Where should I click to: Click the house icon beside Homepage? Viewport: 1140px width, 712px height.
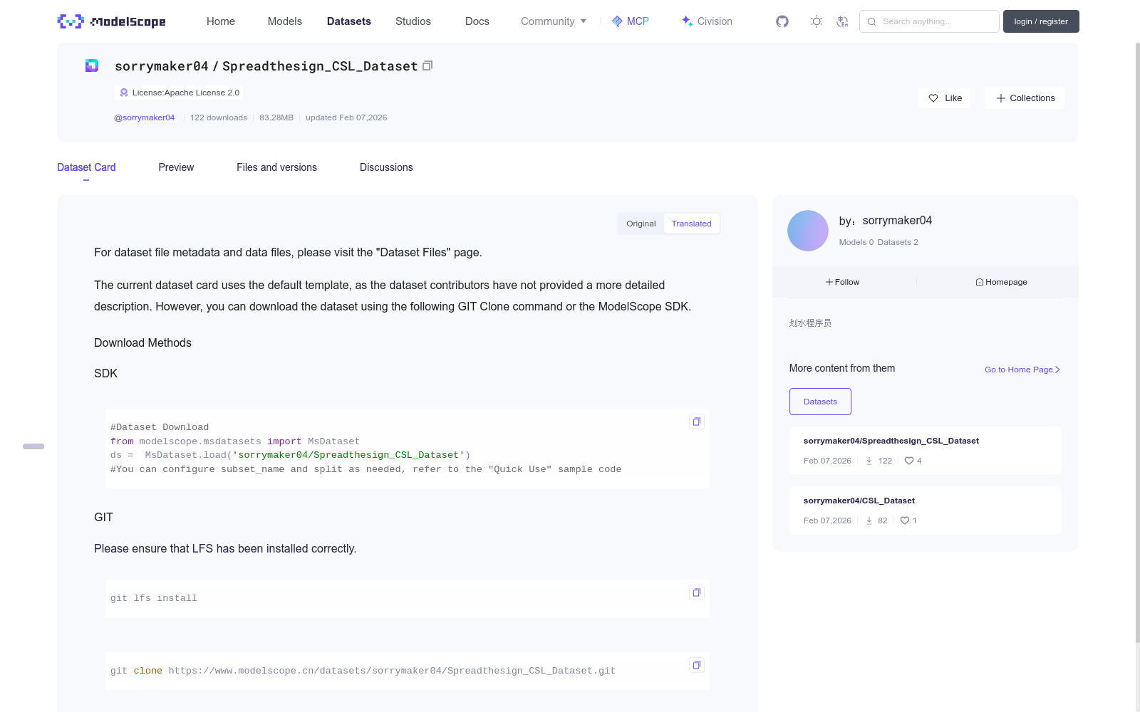(980, 282)
